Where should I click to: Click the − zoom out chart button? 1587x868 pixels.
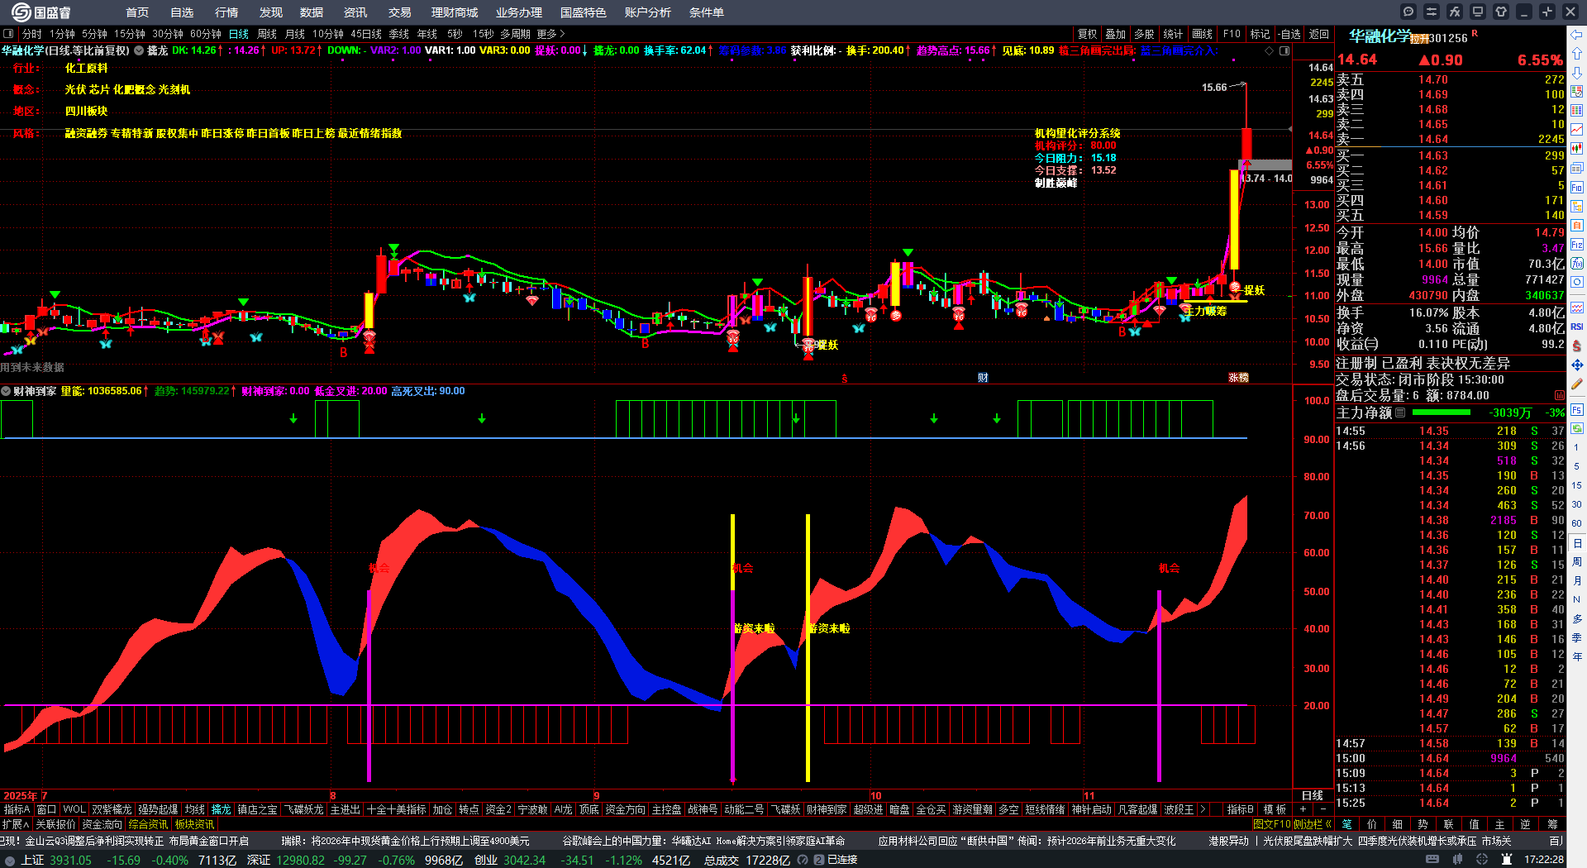coord(1322,809)
